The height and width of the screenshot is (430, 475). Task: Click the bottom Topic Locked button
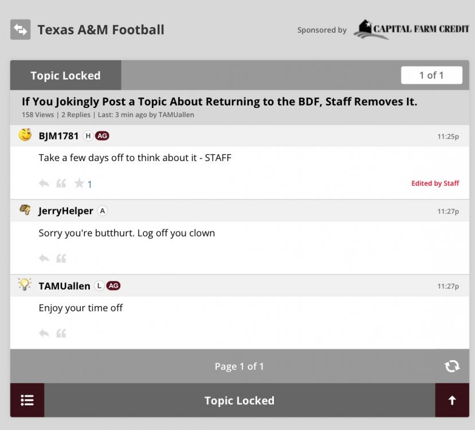239,400
